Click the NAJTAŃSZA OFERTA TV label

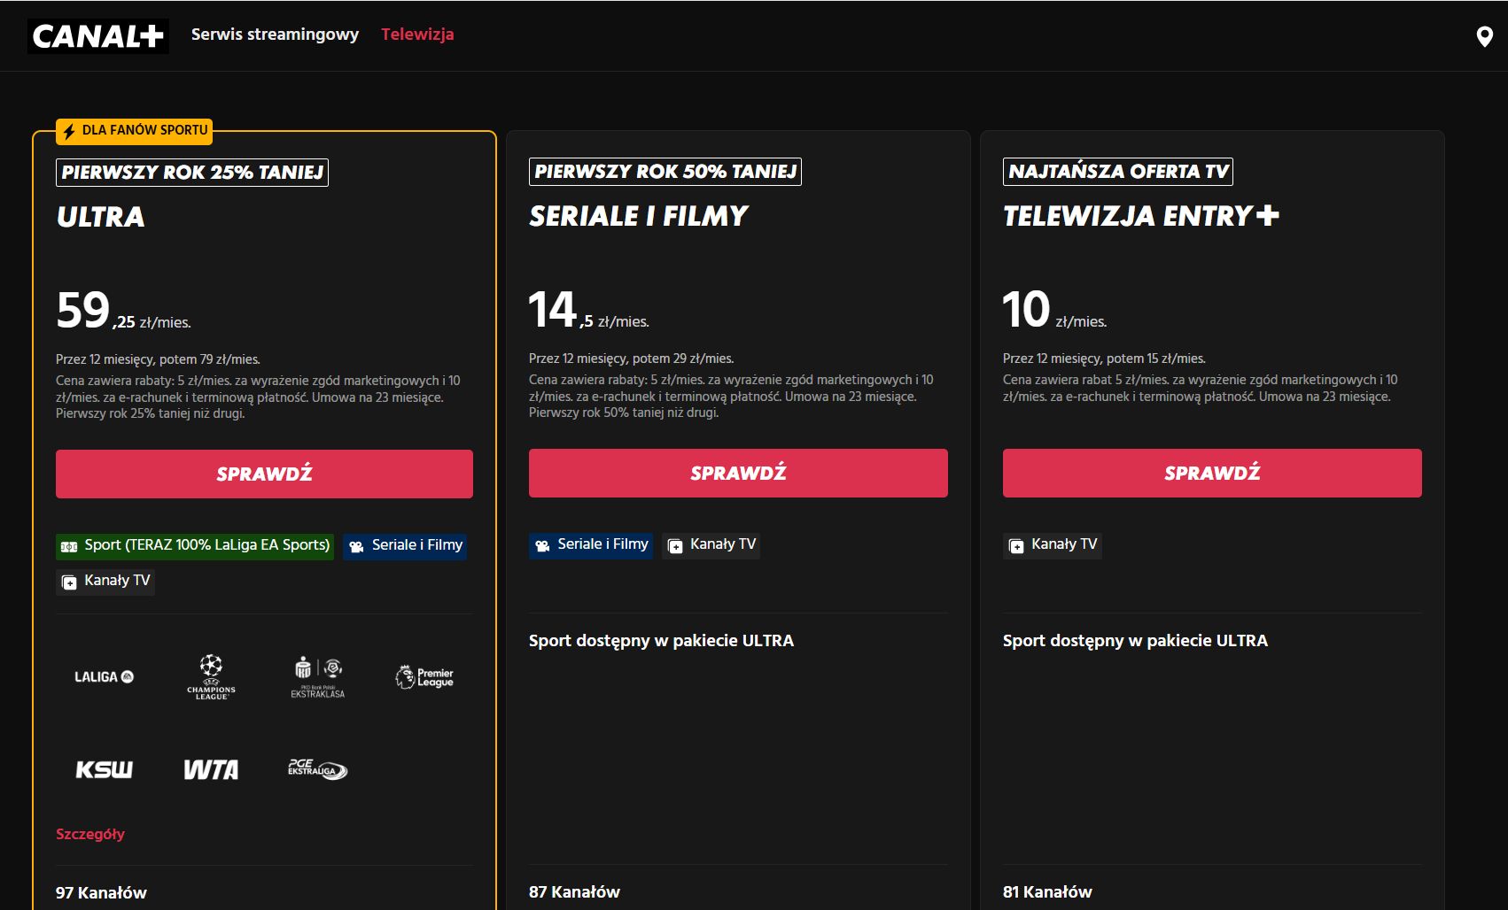[1118, 172]
